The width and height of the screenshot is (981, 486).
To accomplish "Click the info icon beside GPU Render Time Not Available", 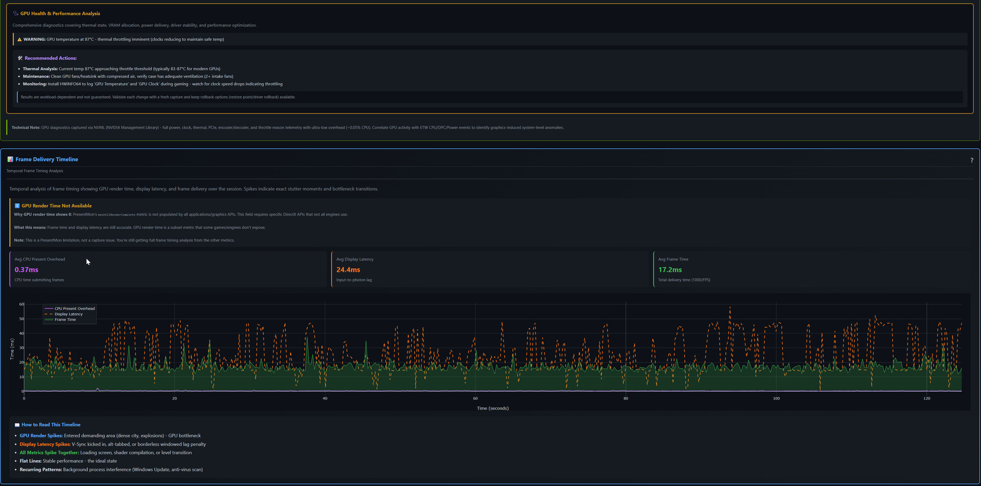I will point(17,206).
